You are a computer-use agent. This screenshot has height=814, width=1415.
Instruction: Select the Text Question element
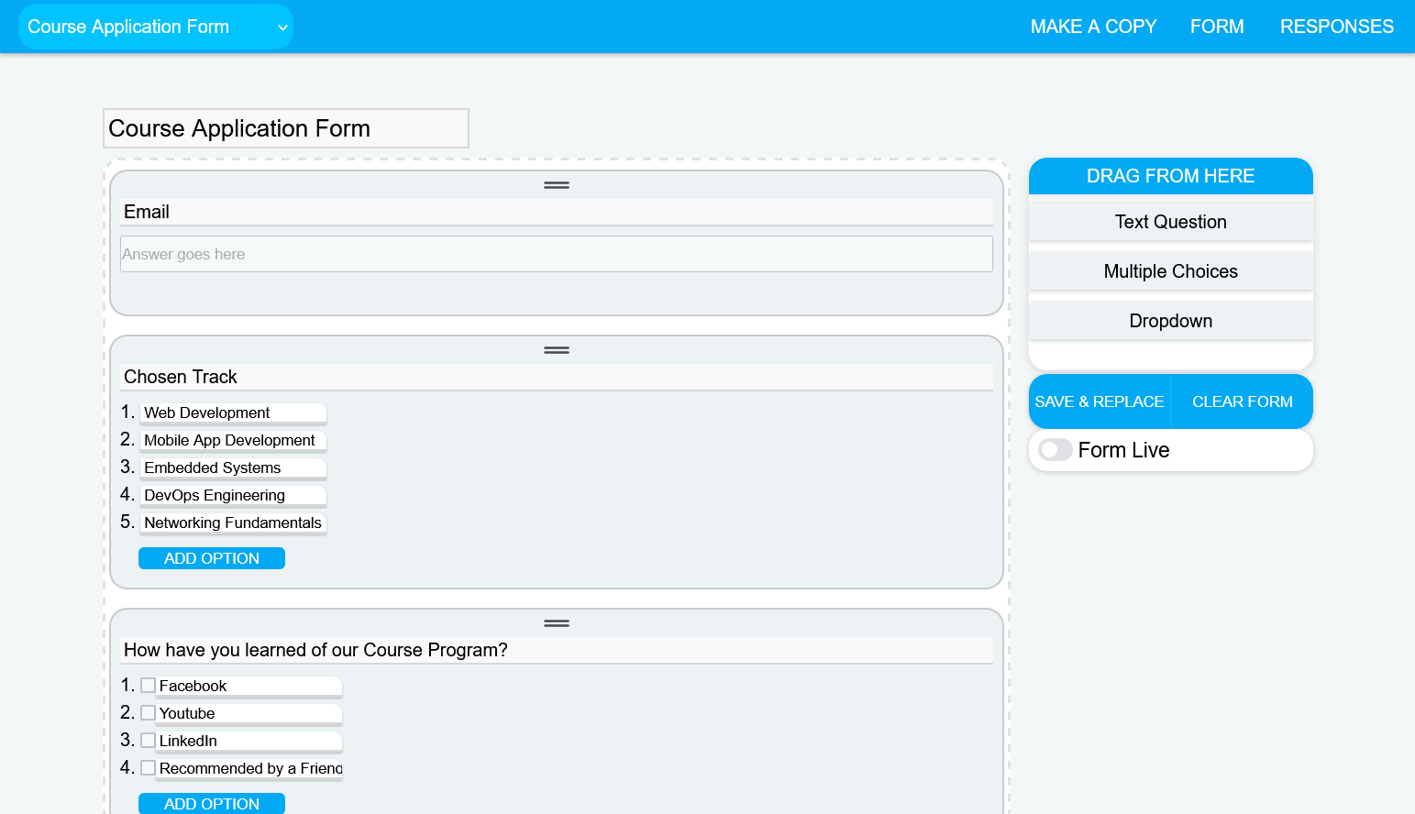click(1171, 222)
